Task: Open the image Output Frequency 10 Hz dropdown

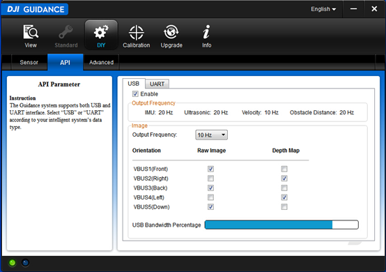Action: pyautogui.click(x=211, y=135)
